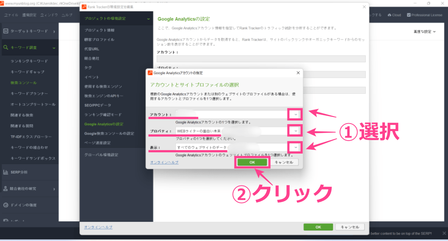Open the ファイル menu

11,15
